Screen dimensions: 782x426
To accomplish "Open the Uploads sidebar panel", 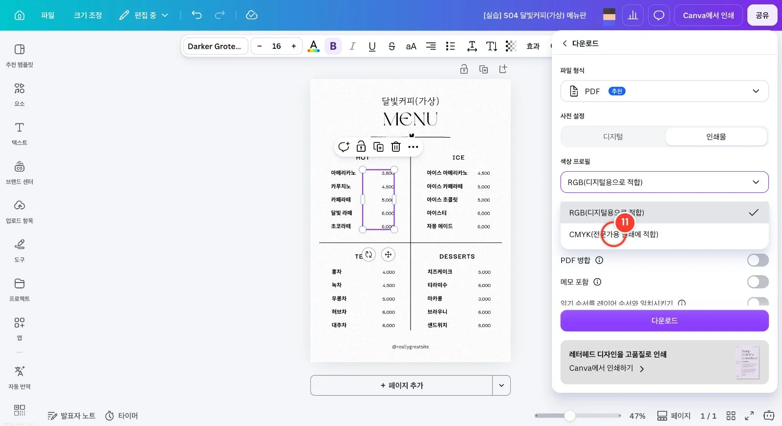I will tap(20, 212).
